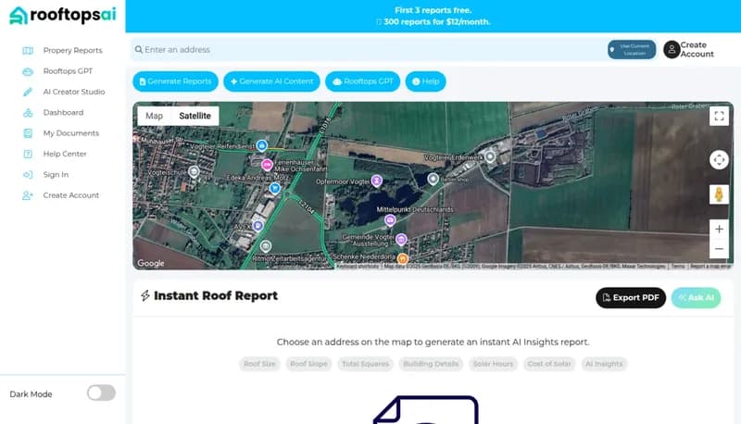Click the Mittelpunkt Deutschlands map marker
This screenshot has width=741, height=424.
click(x=390, y=220)
